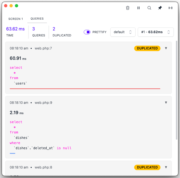Click the Duplicated badge on web.php:7 query

147,48
